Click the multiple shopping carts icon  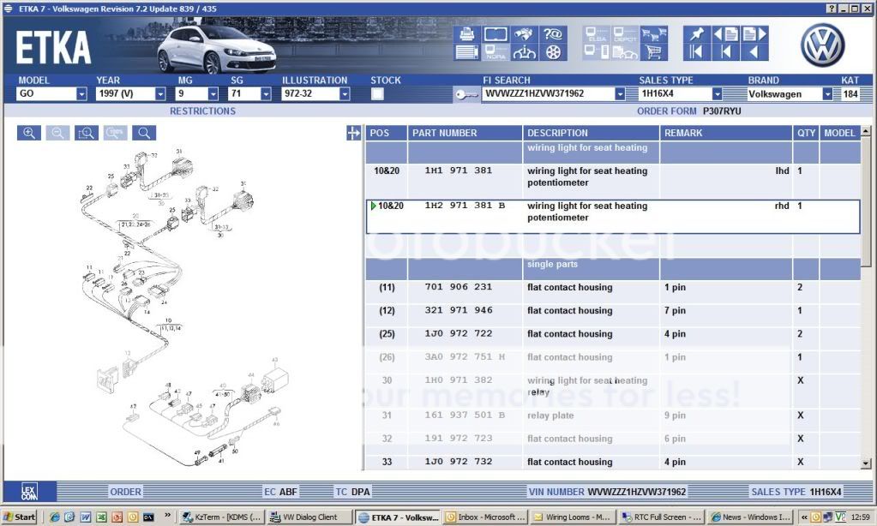click(x=653, y=34)
